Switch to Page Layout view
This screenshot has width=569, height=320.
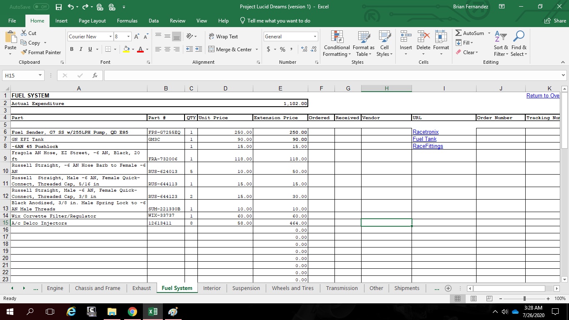pyautogui.click(x=474, y=298)
